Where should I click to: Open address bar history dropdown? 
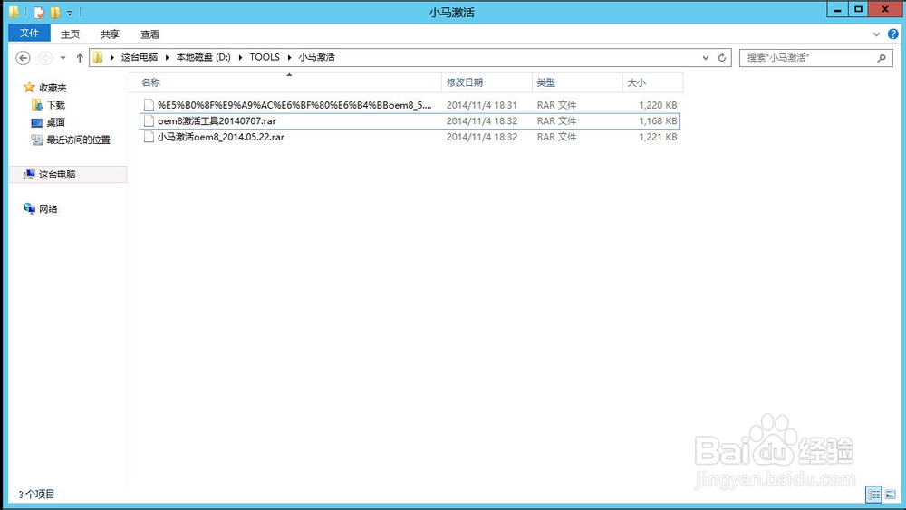point(706,58)
